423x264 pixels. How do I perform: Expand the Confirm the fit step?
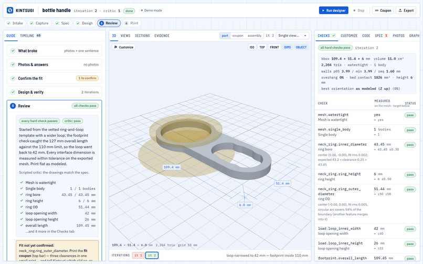click(x=54, y=79)
